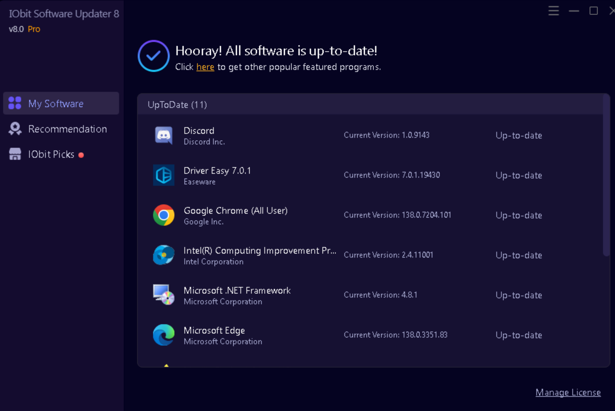Click the Driver Easy app icon
This screenshot has width=615, height=411.
pos(164,175)
